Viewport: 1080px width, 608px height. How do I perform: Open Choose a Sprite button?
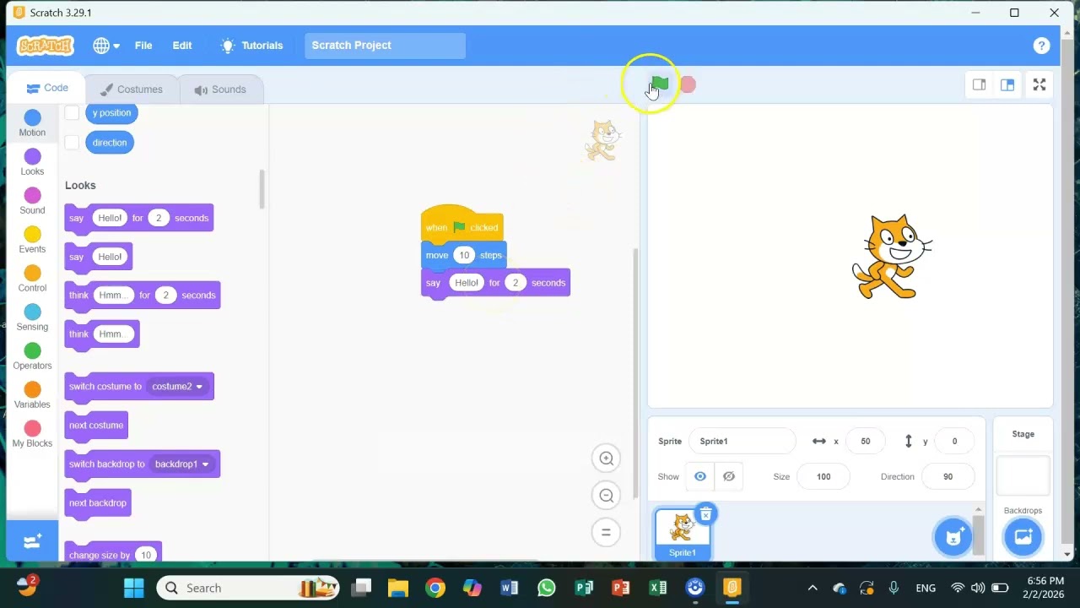(x=953, y=536)
